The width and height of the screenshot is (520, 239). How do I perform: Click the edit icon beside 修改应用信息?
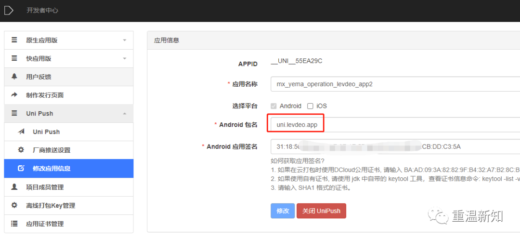point(21,168)
